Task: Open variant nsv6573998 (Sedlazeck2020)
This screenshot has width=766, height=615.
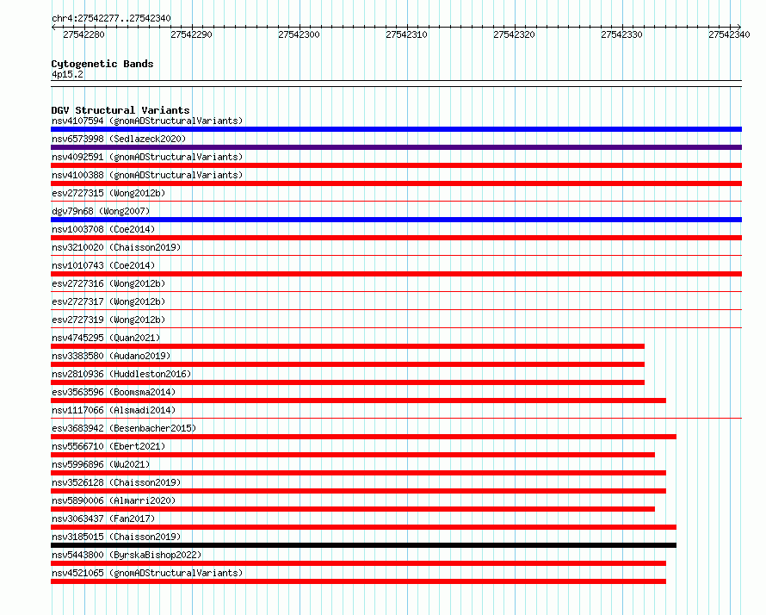Action: 119,139
